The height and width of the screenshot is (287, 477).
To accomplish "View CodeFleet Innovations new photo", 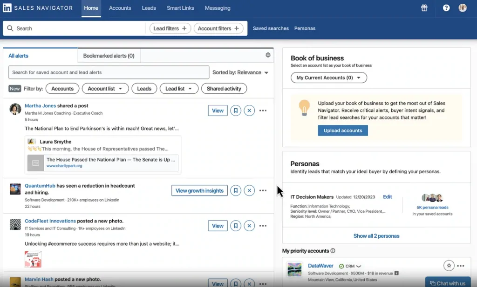I will (x=218, y=226).
